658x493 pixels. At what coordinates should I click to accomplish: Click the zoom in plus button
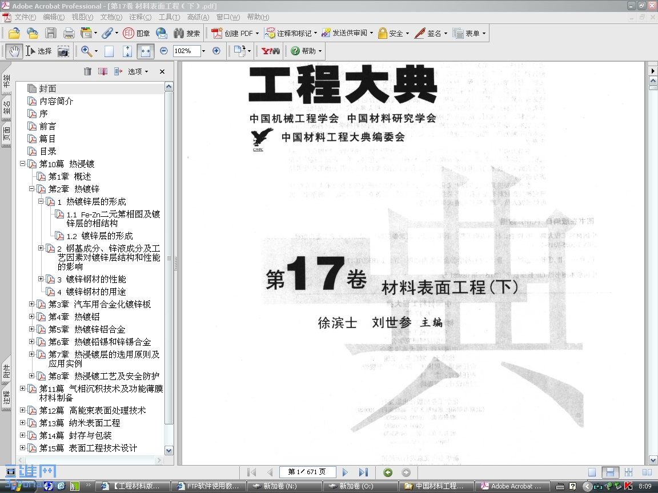(216, 51)
